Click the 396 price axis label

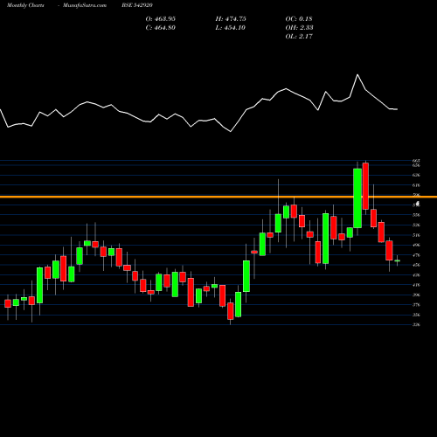click(416, 295)
